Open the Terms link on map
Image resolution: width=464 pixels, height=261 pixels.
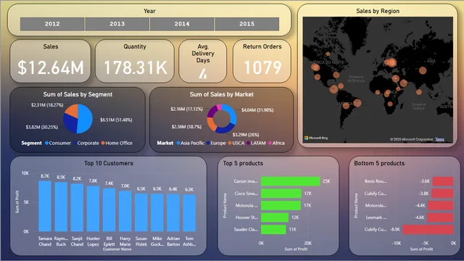[x=439, y=139]
